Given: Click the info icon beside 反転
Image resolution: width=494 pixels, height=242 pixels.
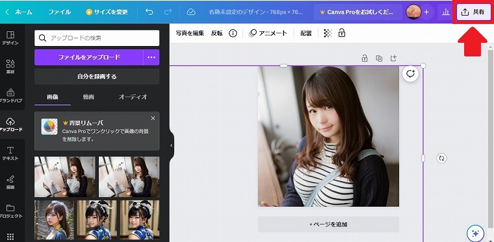Looking at the screenshot, I should (233, 33).
